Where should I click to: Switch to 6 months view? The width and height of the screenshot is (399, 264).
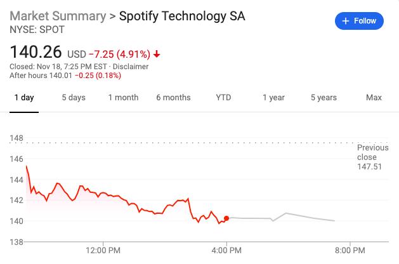[174, 98]
